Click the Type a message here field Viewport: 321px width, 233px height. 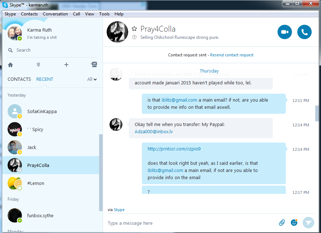[x=191, y=223]
